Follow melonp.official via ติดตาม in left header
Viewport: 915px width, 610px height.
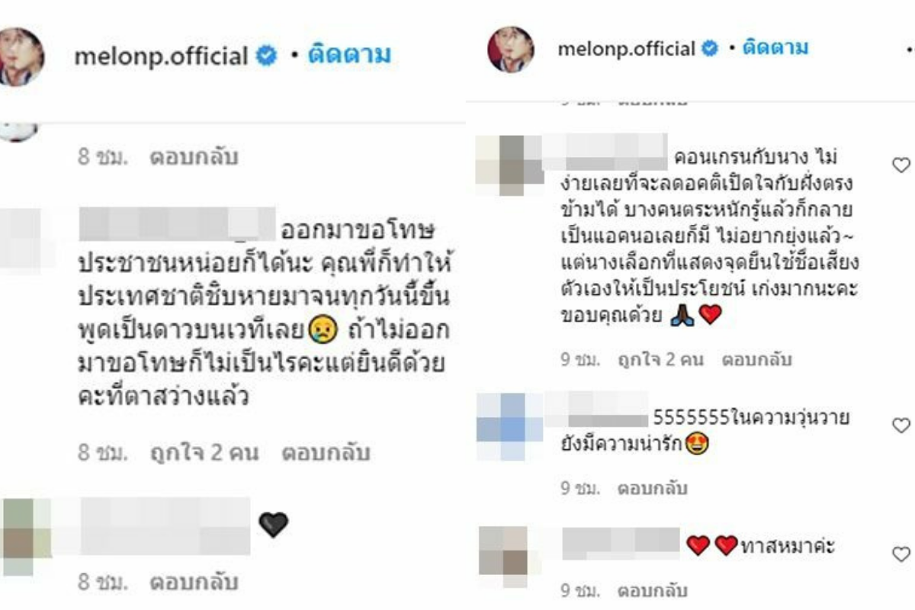[349, 56]
